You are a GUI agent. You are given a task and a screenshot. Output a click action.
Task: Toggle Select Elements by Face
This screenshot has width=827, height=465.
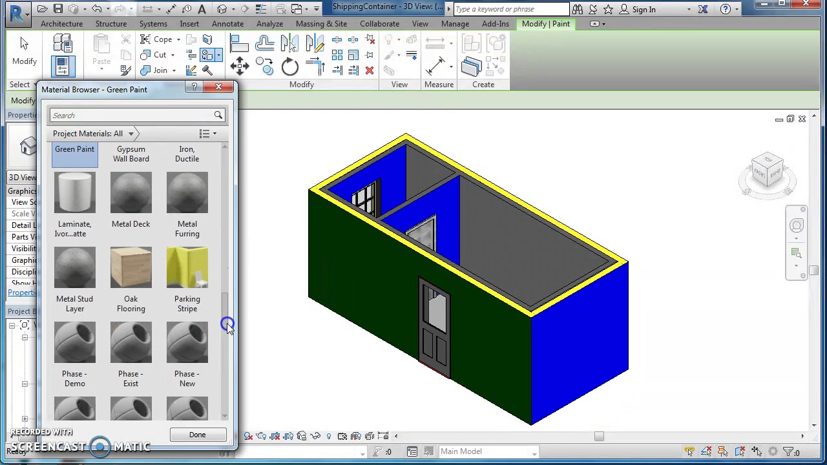pos(740,452)
